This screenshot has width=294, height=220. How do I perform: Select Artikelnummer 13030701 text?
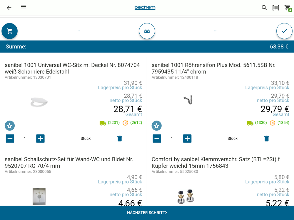[28, 77]
